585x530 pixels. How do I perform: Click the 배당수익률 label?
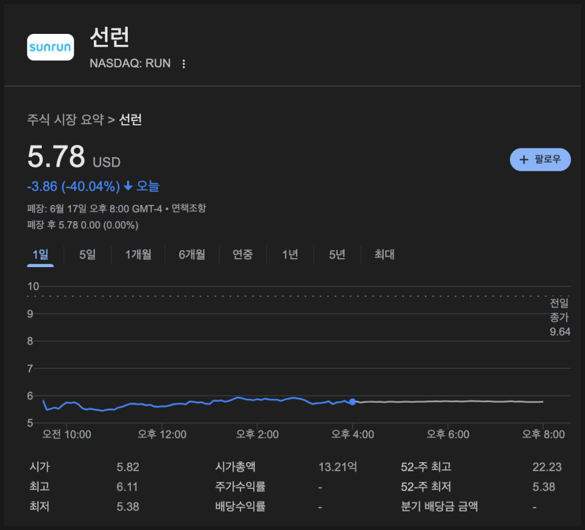point(240,506)
